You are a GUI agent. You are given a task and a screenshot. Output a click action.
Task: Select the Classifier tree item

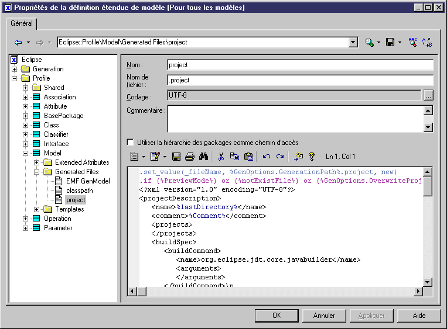point(56,134)
